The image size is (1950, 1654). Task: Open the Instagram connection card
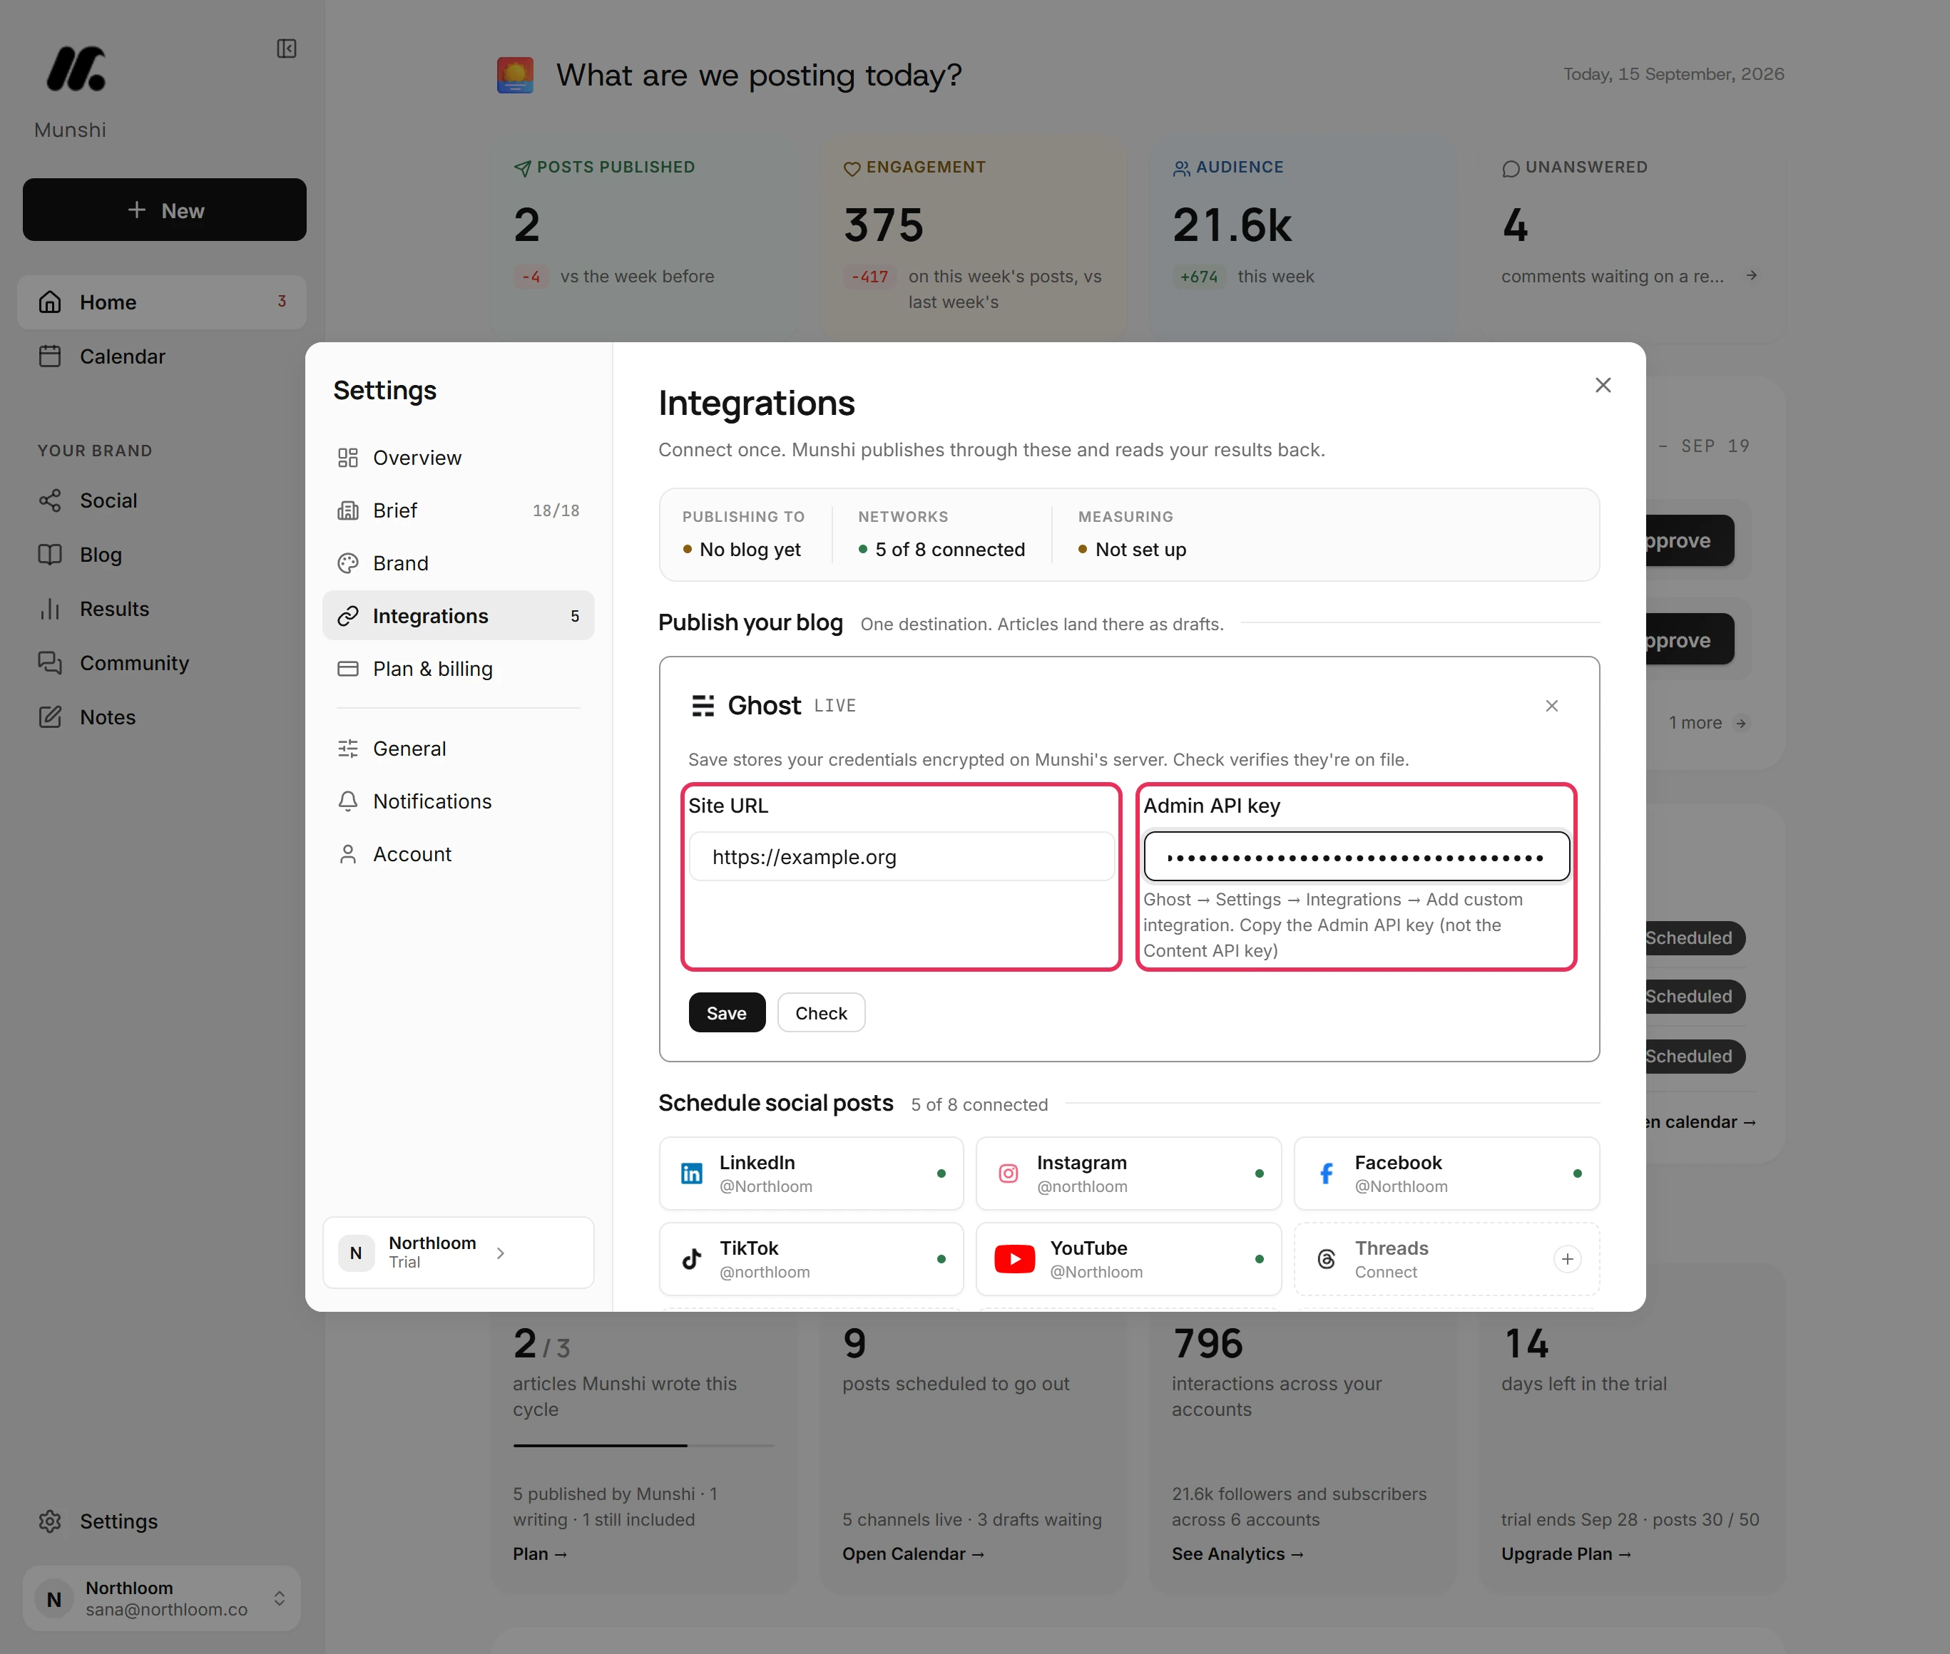(x=1128, y=1174)
